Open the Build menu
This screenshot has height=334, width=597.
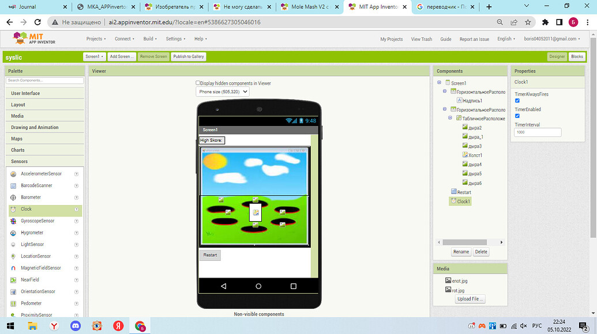tap(150, 39)
